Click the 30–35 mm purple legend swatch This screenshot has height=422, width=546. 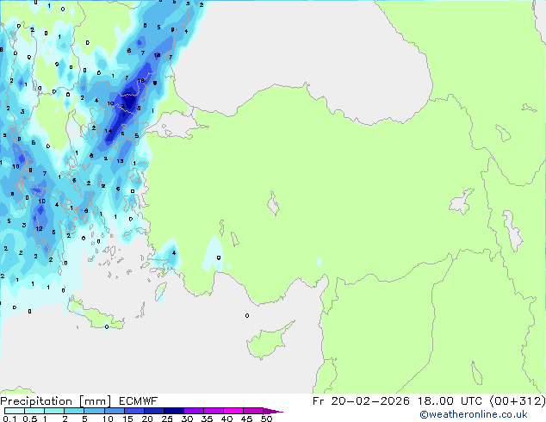click(x=193, y=411)
